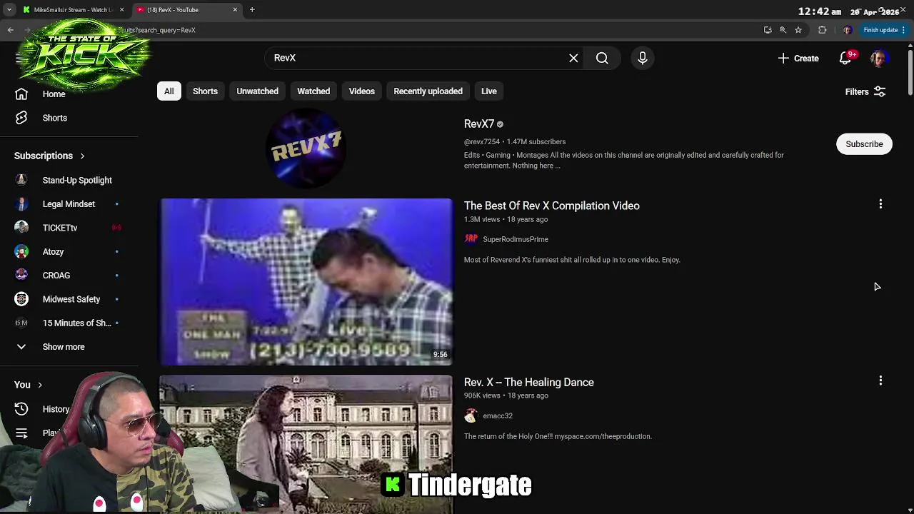Open the Filters panel

pyautogui.click(x=865, y=91)
